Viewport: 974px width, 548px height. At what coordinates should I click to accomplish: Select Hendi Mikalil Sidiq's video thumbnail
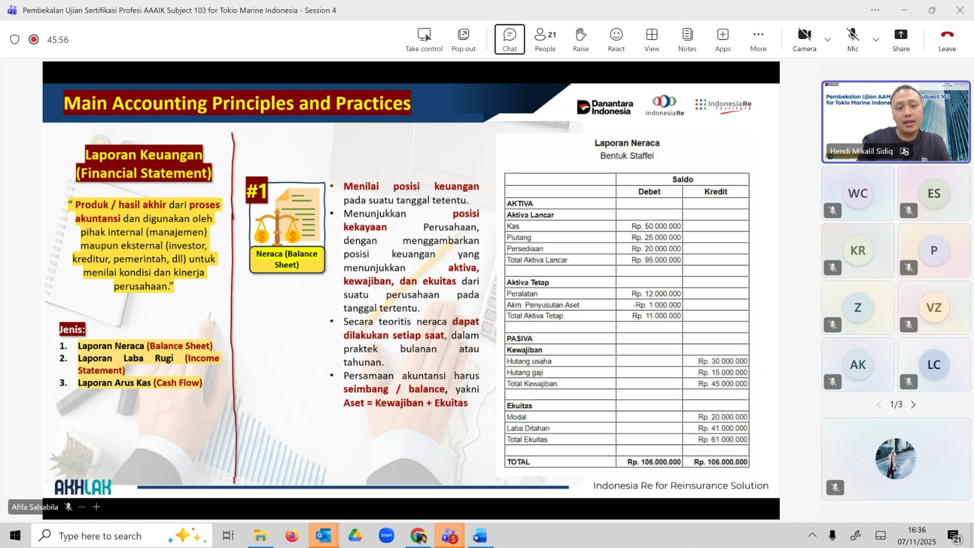point(895,122)
